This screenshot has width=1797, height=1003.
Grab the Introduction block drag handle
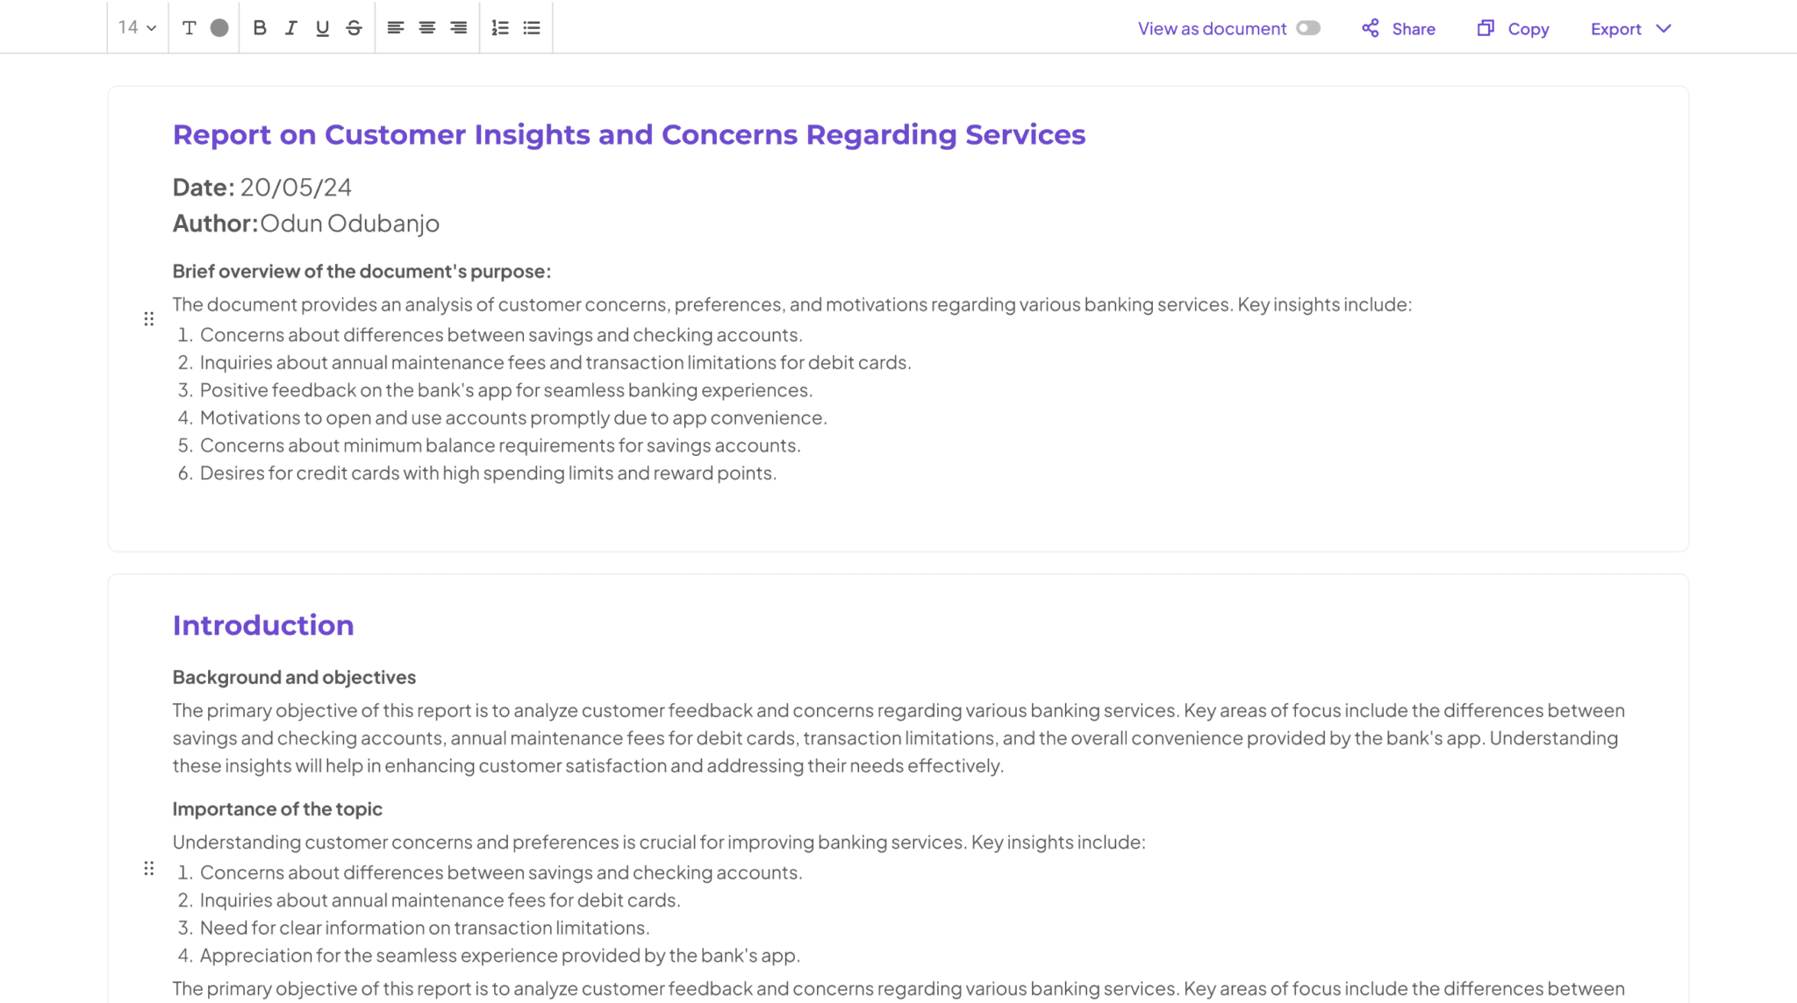(148, 868)
